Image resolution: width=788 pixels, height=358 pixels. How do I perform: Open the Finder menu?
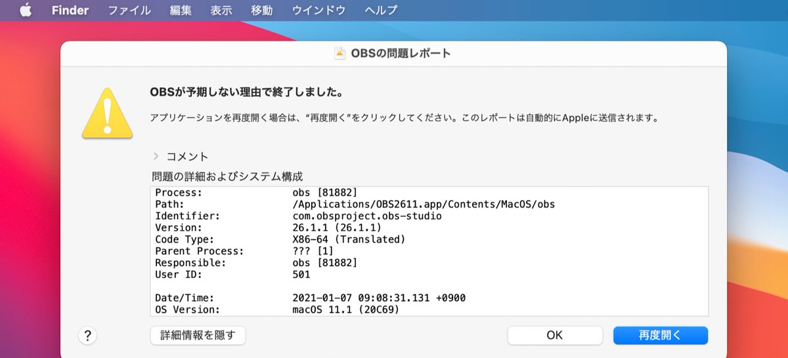[70, 10]
